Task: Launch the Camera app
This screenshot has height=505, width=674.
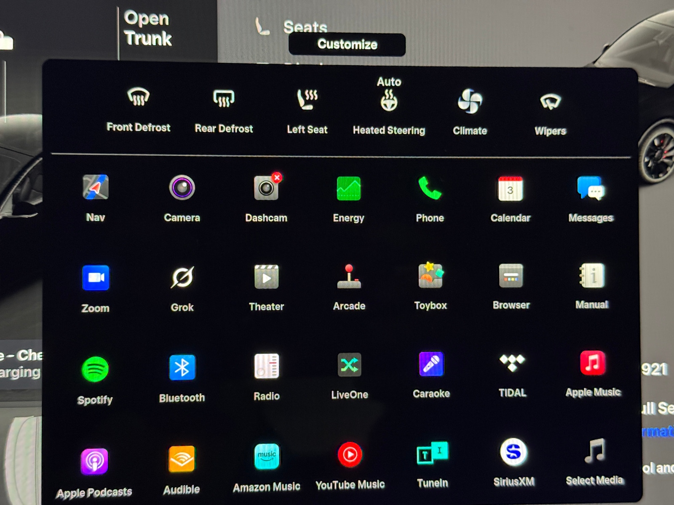Action: (x=182, y=187)
